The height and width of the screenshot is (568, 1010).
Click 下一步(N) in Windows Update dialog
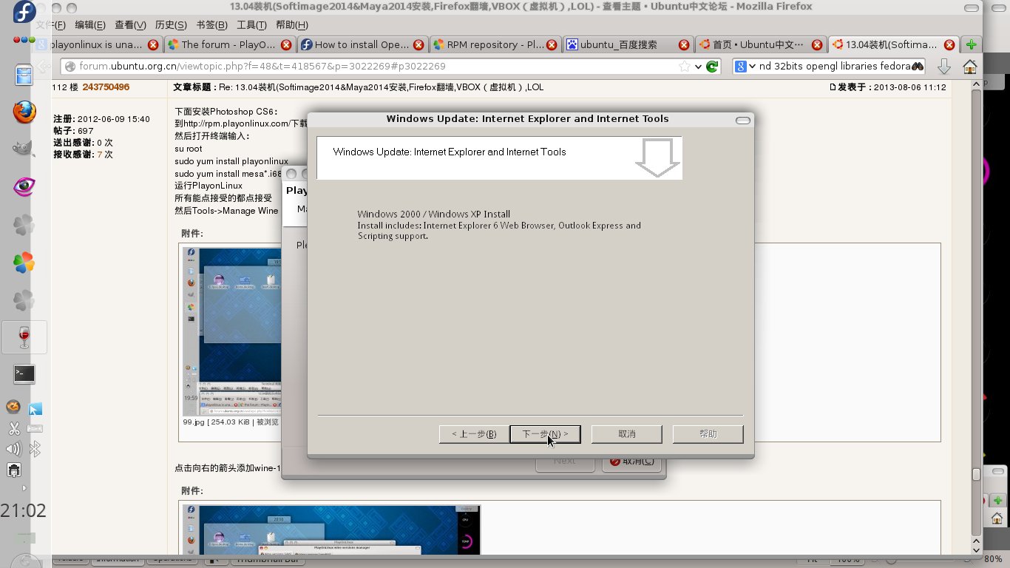(545, 434)
